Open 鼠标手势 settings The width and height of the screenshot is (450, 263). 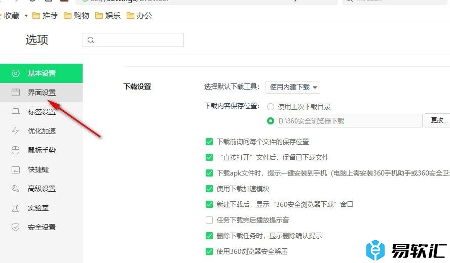coord(42,150)
